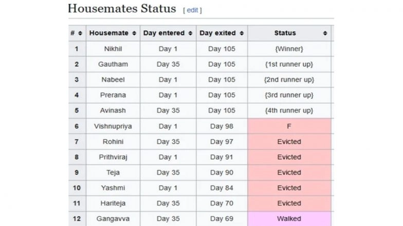Click sort arrows beside Status header

pos(325,33)
